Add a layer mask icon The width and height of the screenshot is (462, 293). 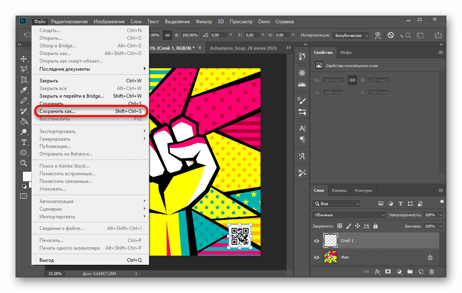[388, 272]
